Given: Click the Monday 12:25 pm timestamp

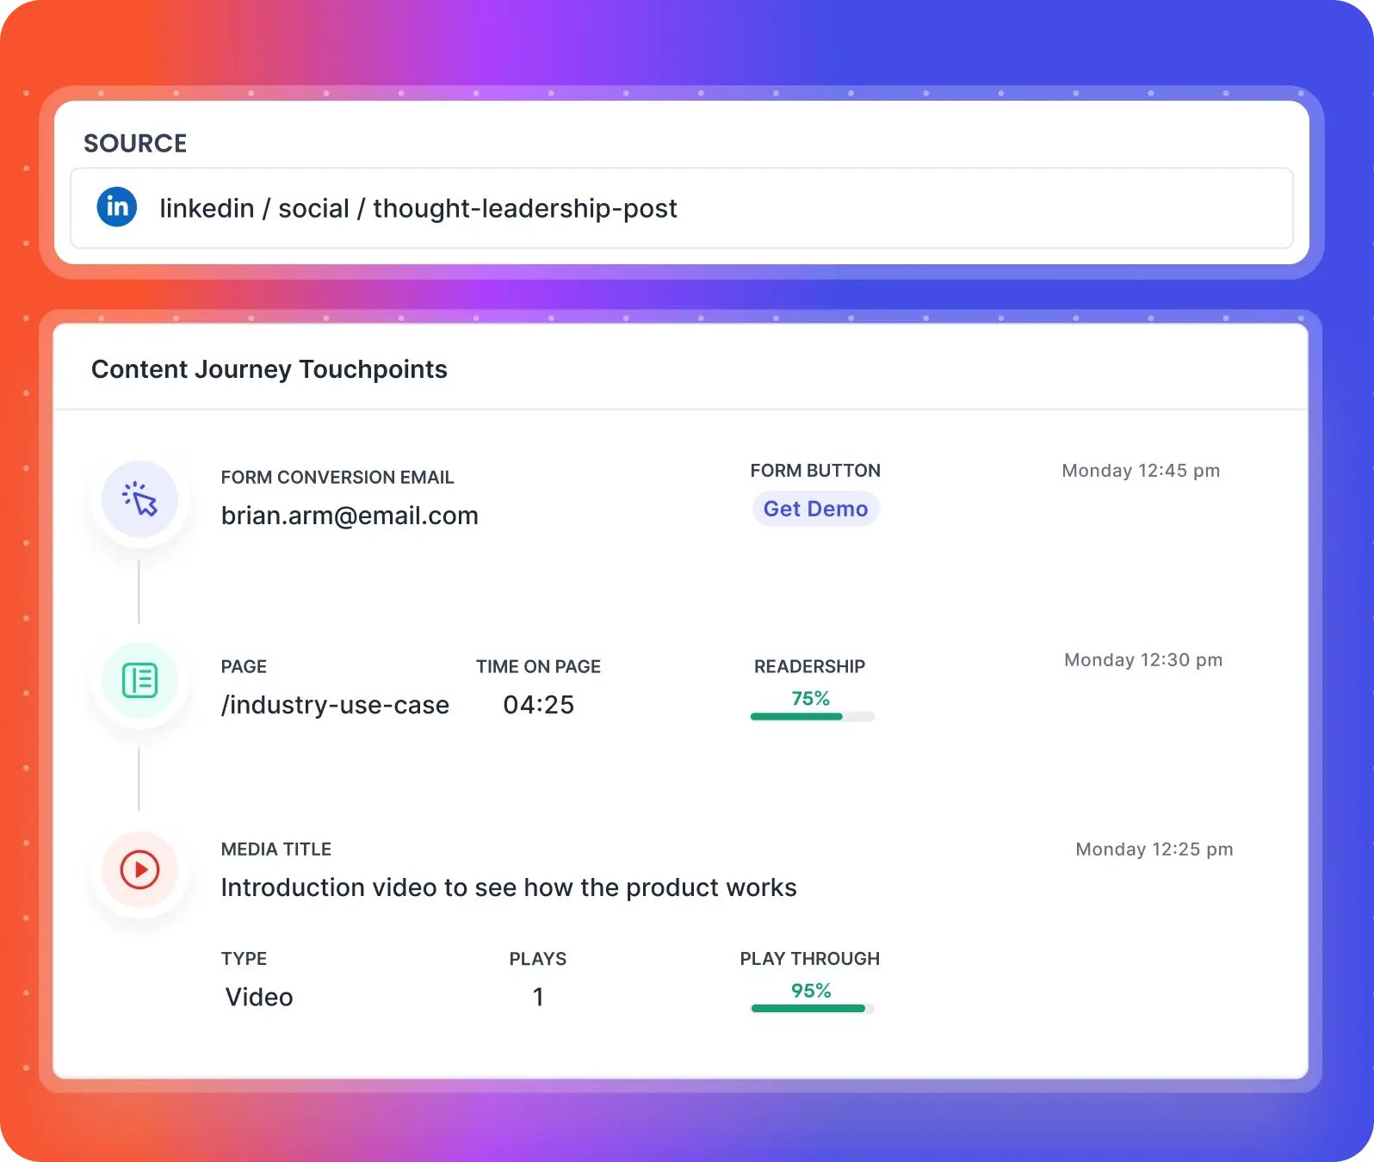Looking at the screenshot, I should click(1154, 850).
